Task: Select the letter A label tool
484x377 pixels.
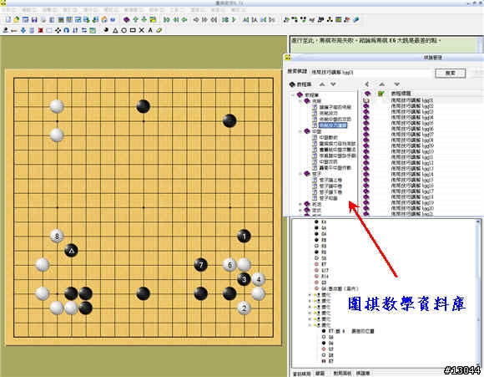Action: (x=150, y=30)
